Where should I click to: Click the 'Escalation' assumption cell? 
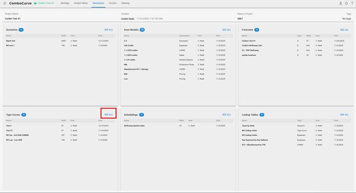tap(183, 41)
